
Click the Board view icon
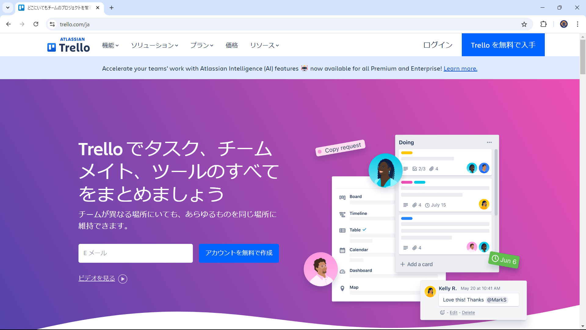[x=342, y=197]
